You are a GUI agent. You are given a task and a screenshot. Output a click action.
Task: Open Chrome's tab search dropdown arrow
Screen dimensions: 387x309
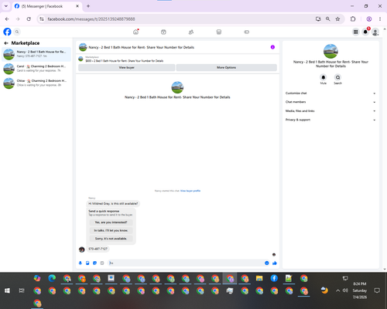tap(6, 6)
